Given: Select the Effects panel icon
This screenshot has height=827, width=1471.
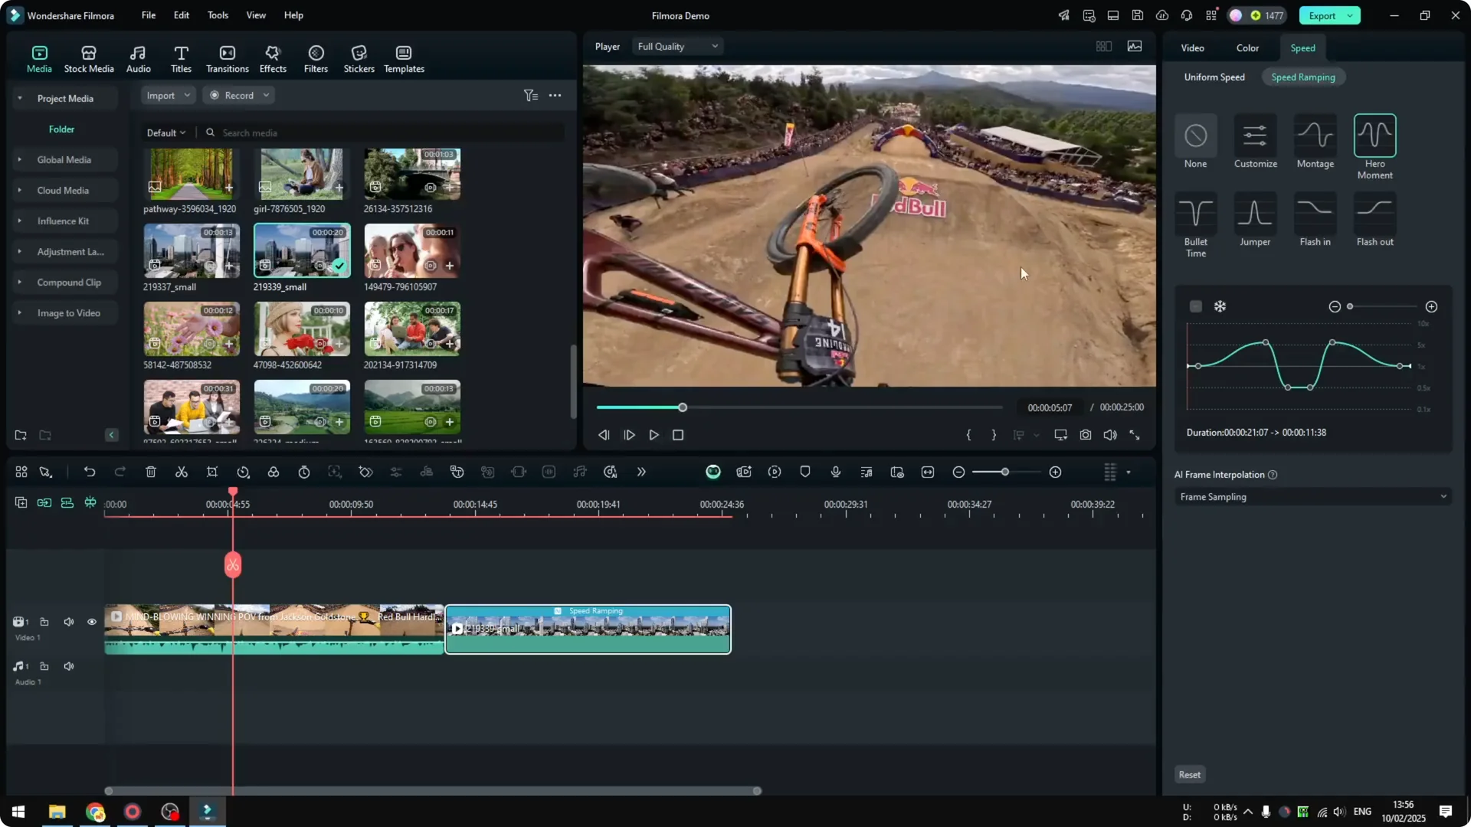Looking at the screenshot, I should coord(273,57).
